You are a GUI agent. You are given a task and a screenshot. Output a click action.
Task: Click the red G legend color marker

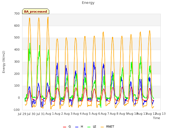point(64,127)
